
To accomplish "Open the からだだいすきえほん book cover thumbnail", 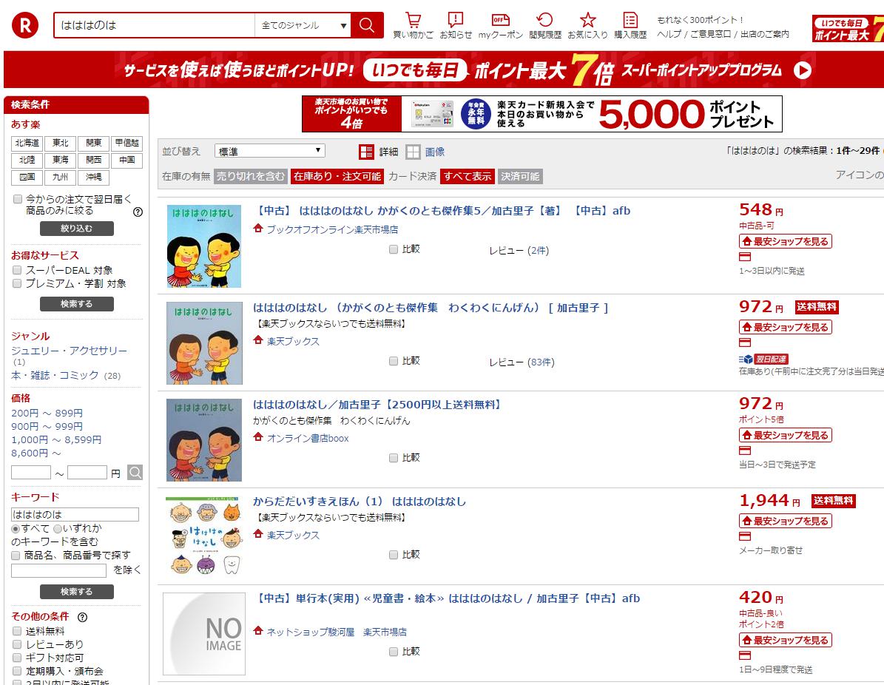I will click(x=204, y=536).
